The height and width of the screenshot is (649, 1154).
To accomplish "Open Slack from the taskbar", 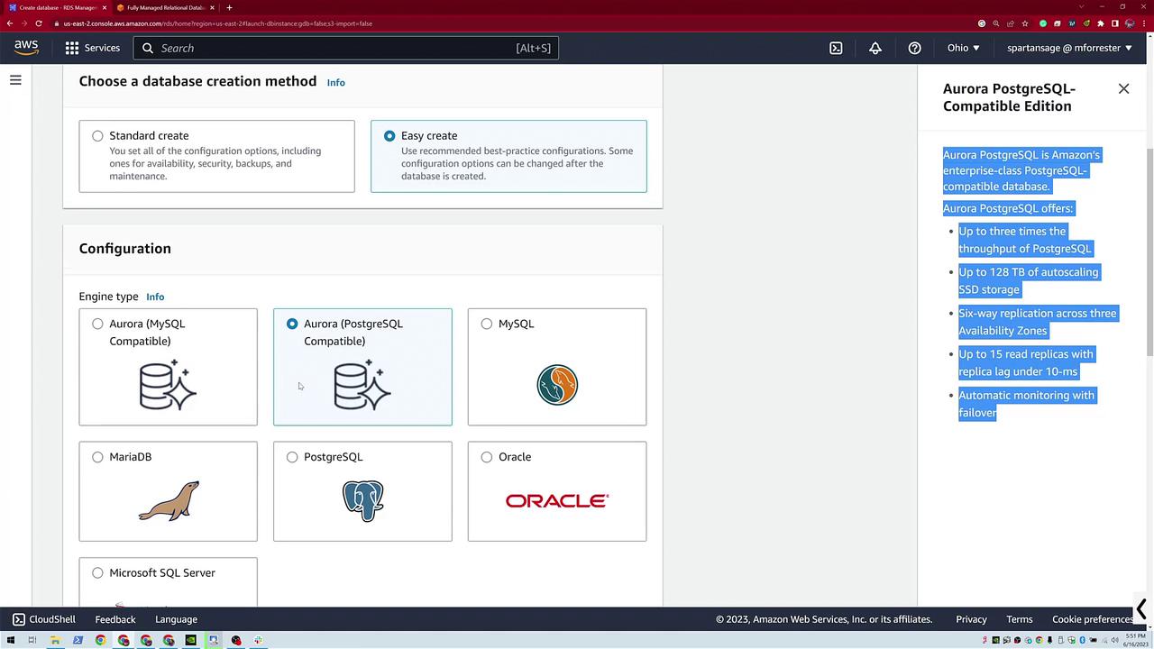I will click(258, 640).
